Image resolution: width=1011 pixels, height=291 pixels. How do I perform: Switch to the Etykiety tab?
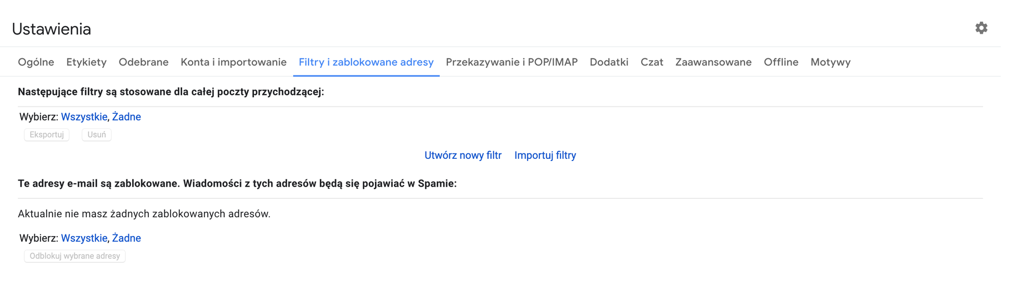(86, 62)
